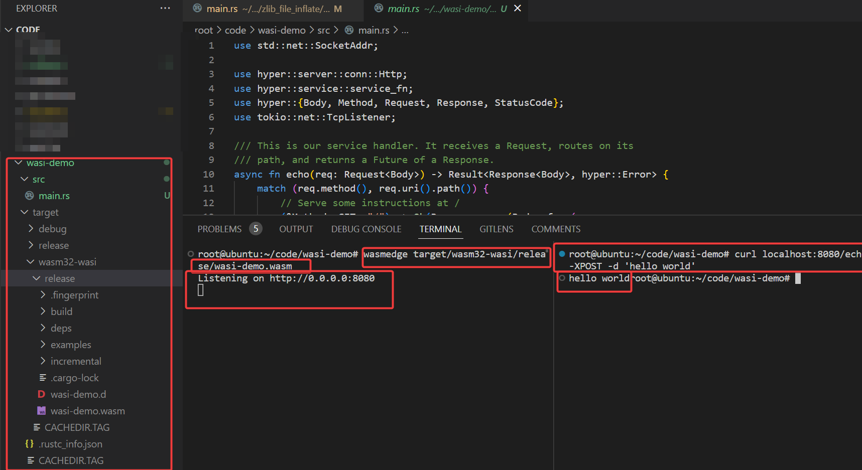Click editor line number 10
Viewport: 862px width, 470px height.
[208, 174]
